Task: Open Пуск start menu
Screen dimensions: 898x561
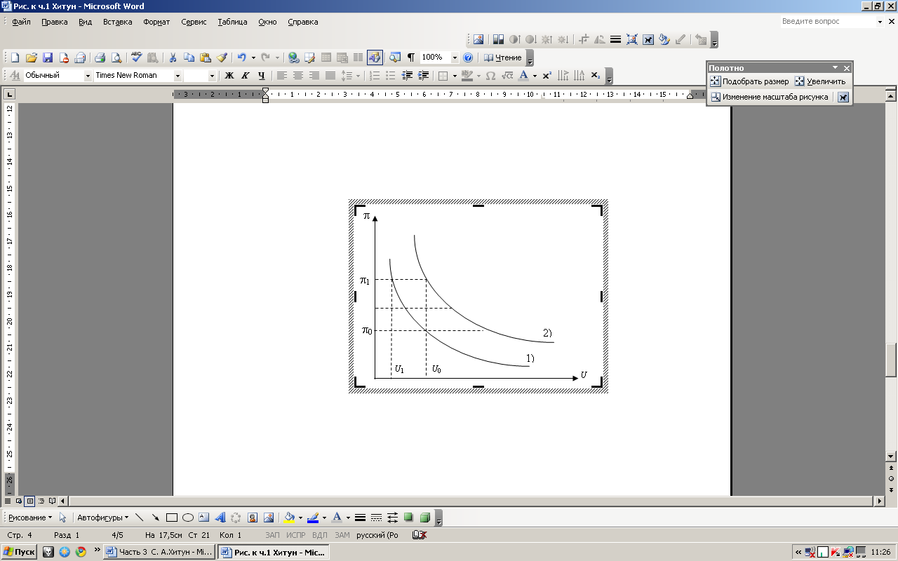Action: 19,552
